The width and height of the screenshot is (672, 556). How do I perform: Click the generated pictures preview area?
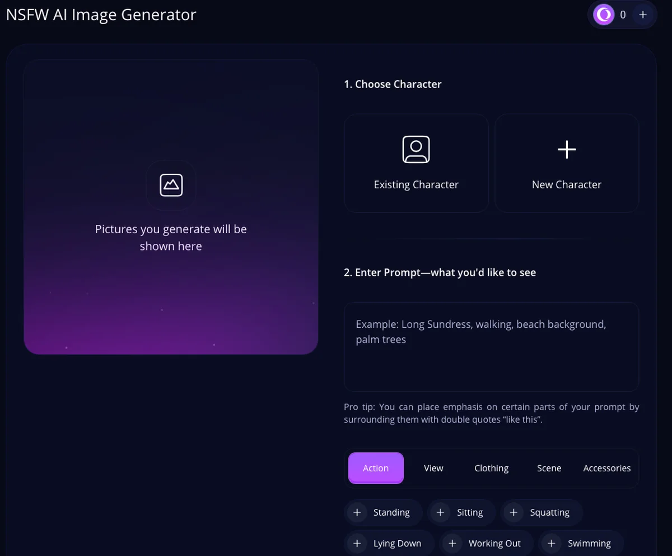pyautogui.click(x=171, y=207)
